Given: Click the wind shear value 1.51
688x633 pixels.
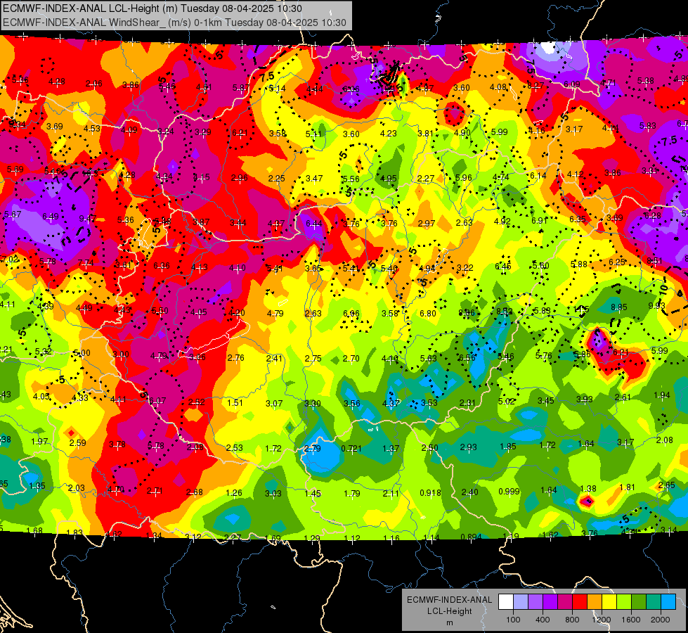Looking at the screenshot, I should tap(235, 402).
